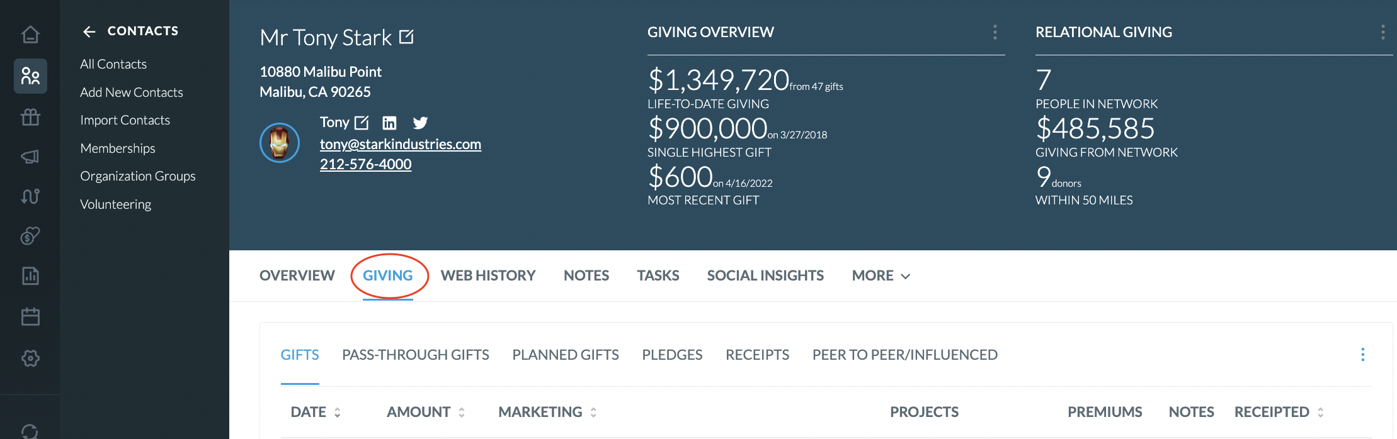Open the Reports chart icon
Image resolution: width=1397 pixels, height=439 pixels.
(30, 275)
